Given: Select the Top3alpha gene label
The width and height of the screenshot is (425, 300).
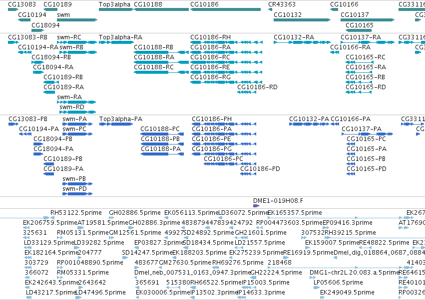Looking at the screenshot, I should tap(114, 4).
